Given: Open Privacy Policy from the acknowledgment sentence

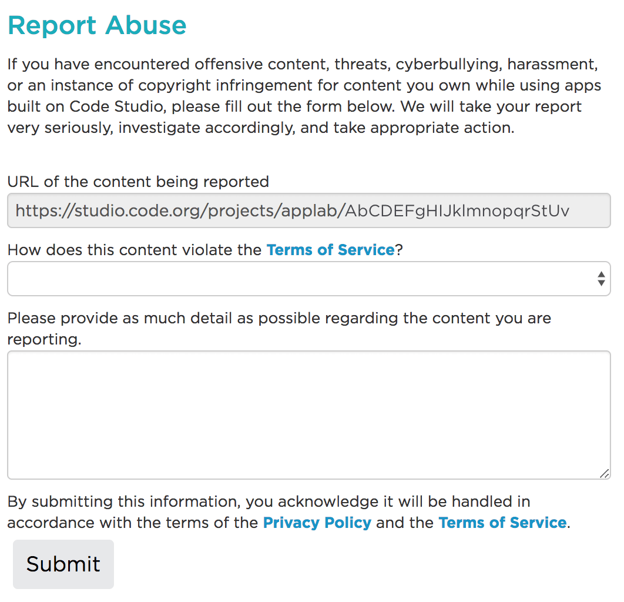Looking at the screenshot, I should point(317,523).
